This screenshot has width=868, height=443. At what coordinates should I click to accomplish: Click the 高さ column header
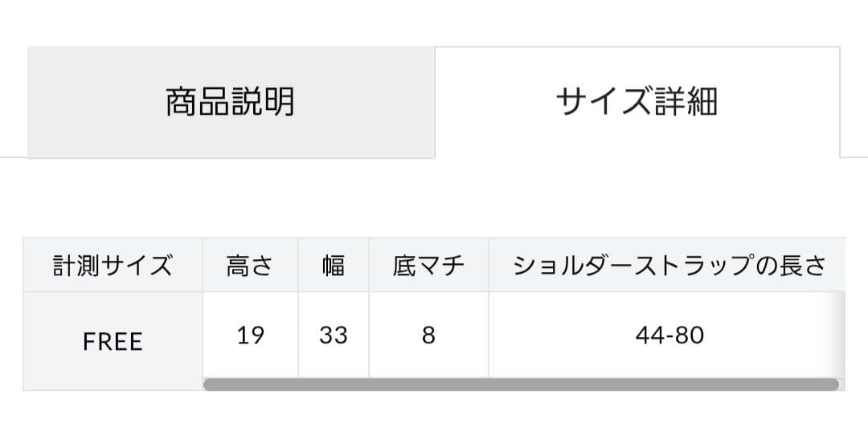point(250,265)
